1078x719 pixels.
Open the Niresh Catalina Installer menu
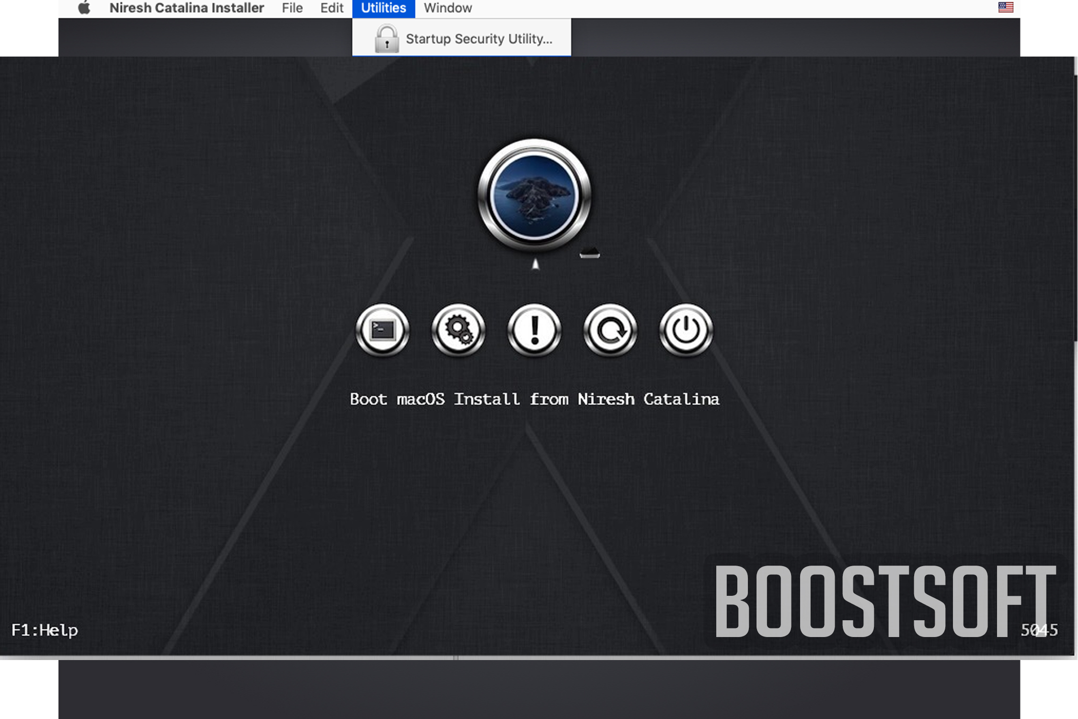tap(187, 8)
